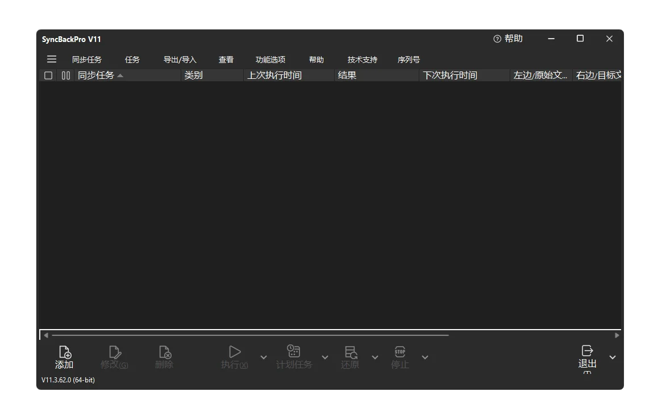Sort by the 上次执行时间 column header

pos(289,75)
